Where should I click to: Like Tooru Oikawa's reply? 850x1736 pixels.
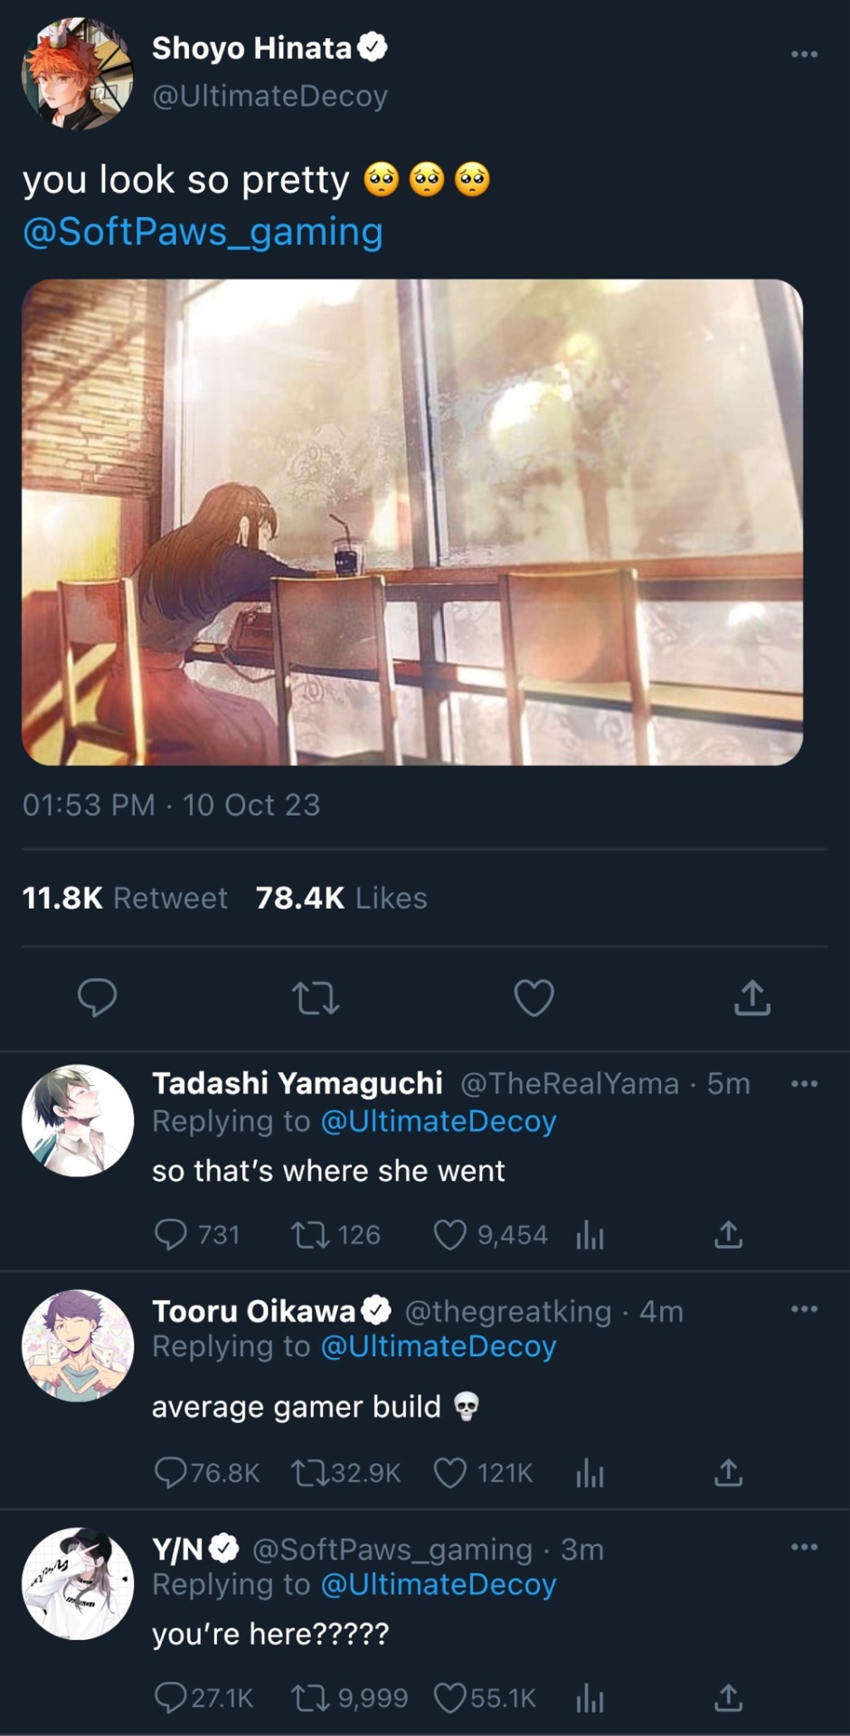tap(450, 1473)
